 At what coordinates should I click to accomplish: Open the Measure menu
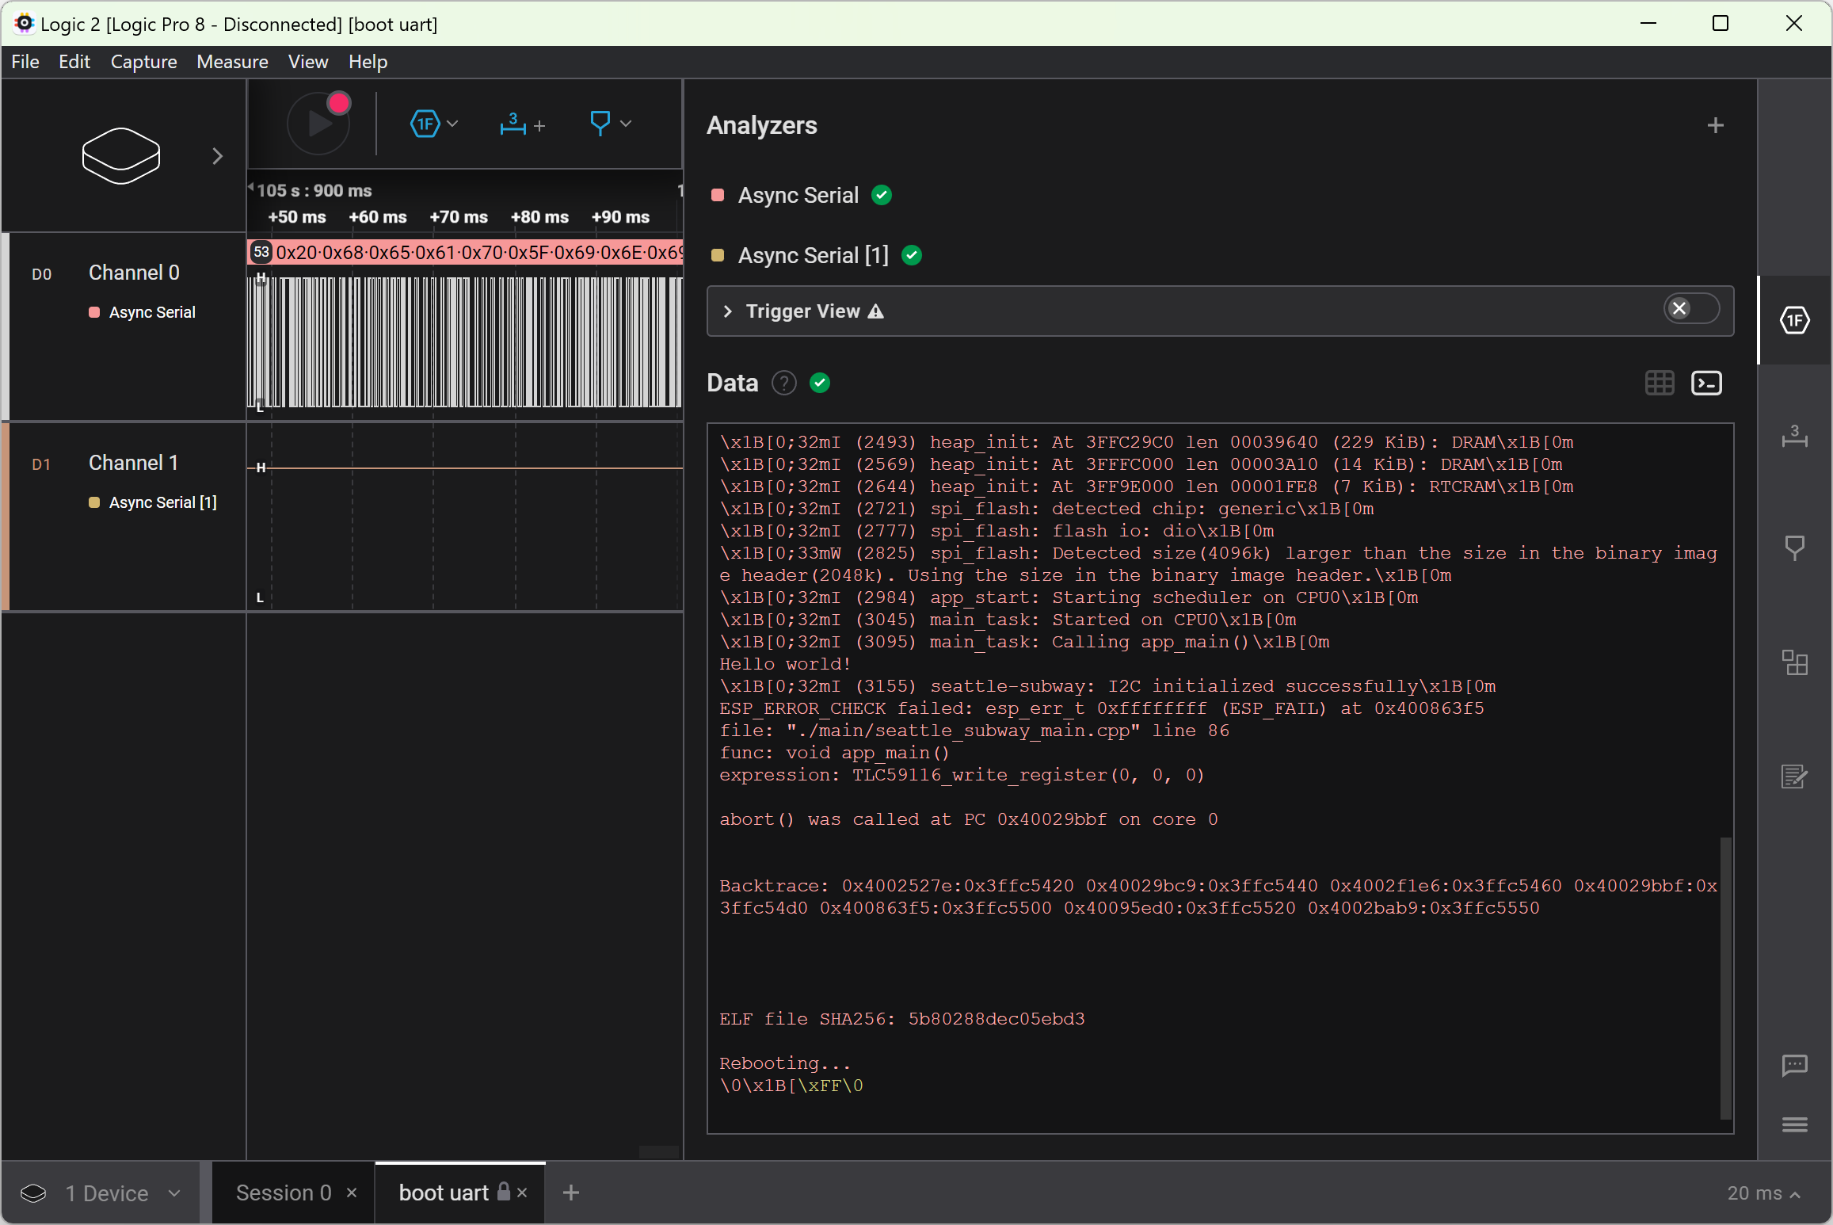pyautogui.click(x=232, y=62)
